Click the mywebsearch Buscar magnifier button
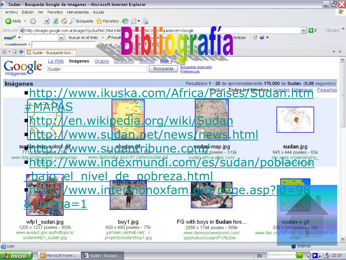Screen dimensions: 346x260 [105, 44]
